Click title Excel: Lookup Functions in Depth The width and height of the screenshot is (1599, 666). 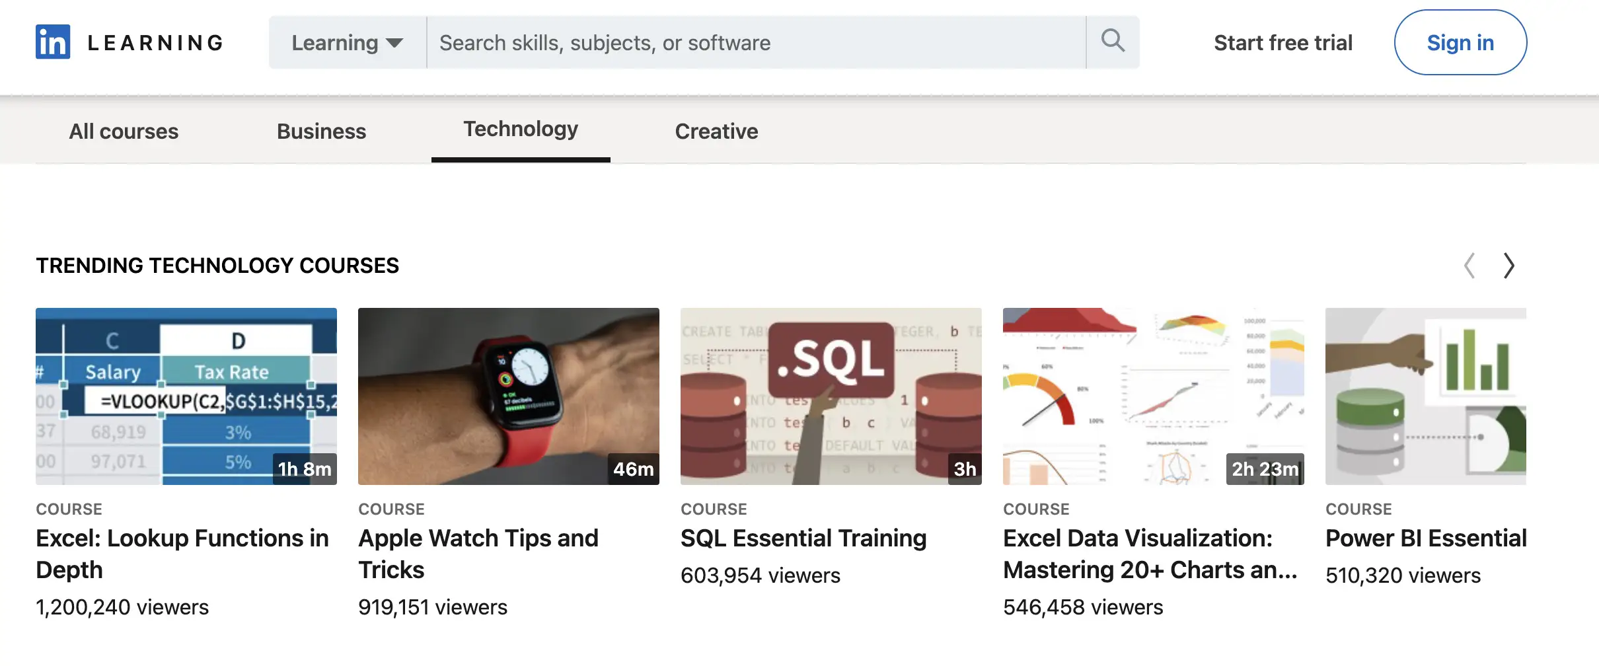(182, 554)
